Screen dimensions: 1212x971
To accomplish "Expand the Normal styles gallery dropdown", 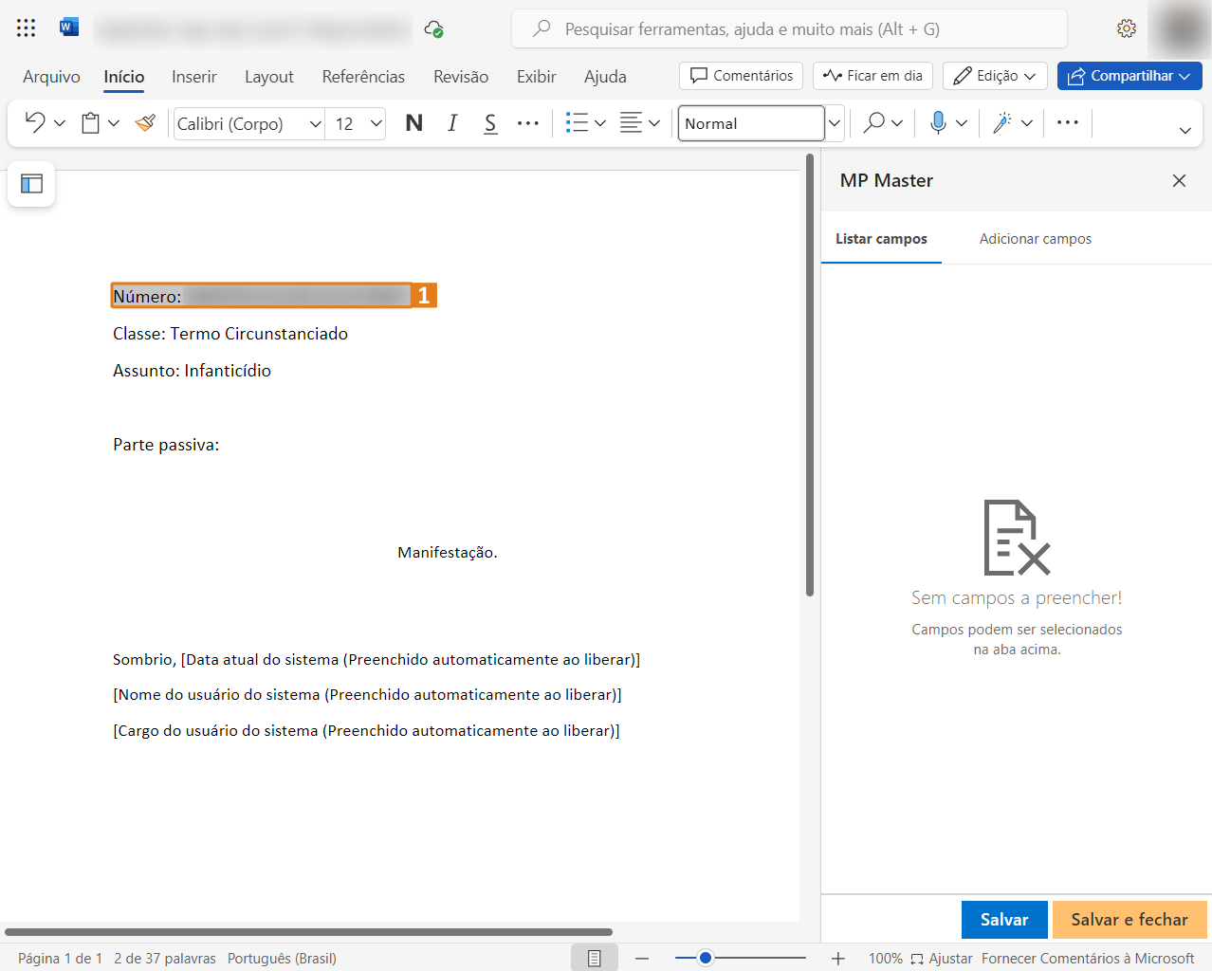I will point(835,123).
